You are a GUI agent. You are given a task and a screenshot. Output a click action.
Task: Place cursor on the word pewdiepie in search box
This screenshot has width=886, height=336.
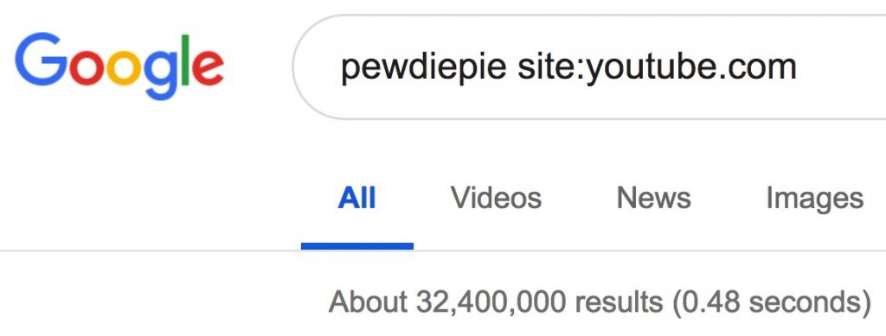(423, 67)
